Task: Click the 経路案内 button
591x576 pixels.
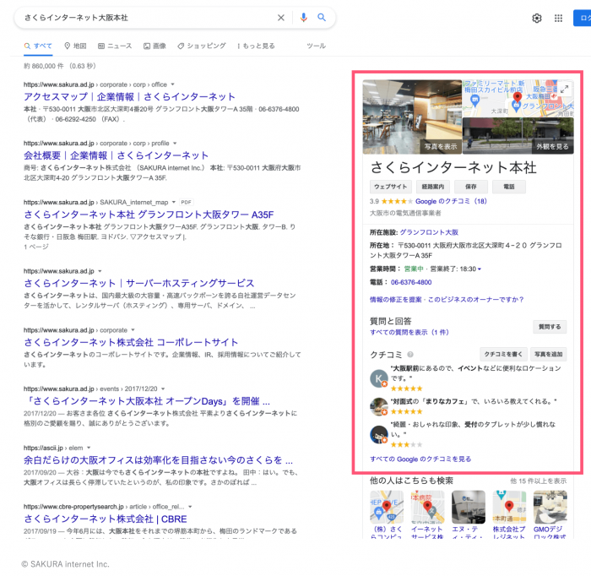Action: (432, 187)
